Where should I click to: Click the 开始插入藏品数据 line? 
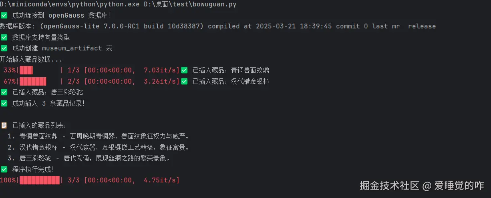(31, 60)
